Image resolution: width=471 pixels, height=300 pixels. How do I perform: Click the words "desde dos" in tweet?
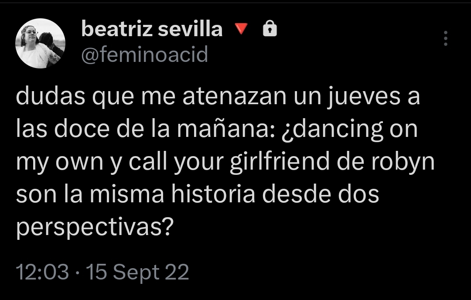322,194
